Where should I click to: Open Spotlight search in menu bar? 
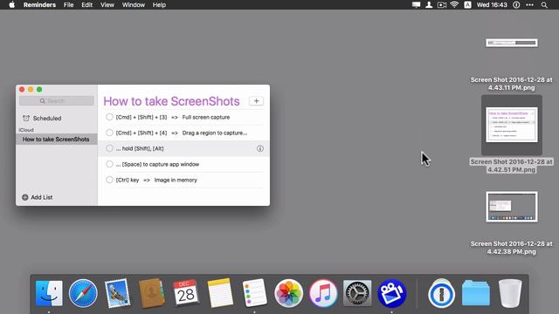[544, 5]
